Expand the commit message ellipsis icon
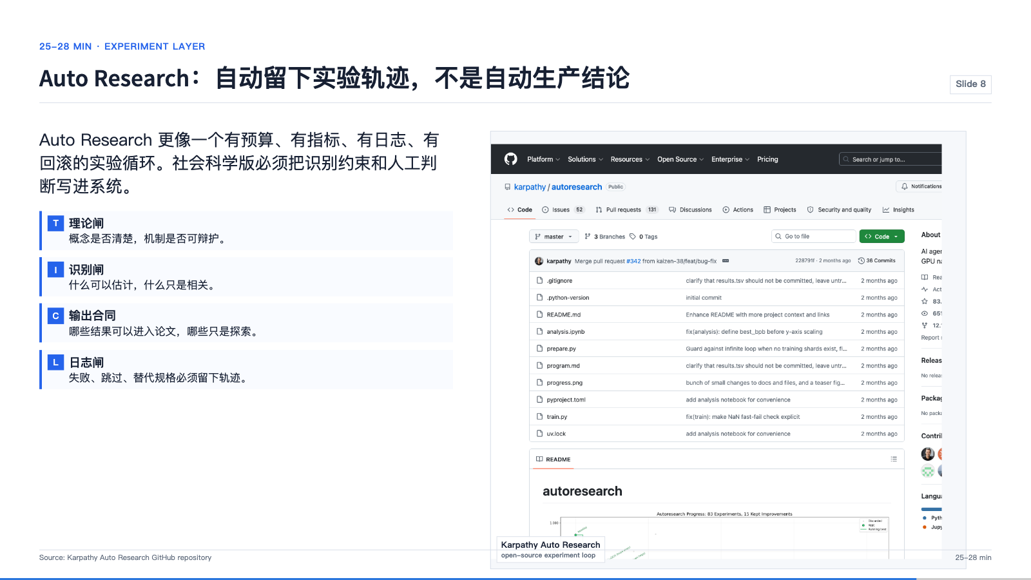Screen dimensions: 1031x580 726,261
